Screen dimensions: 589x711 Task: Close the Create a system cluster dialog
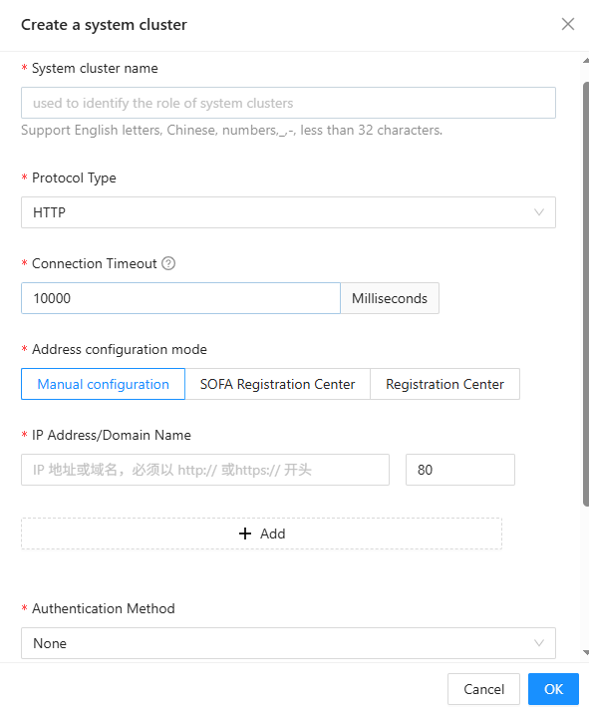(x=568, y=24)
